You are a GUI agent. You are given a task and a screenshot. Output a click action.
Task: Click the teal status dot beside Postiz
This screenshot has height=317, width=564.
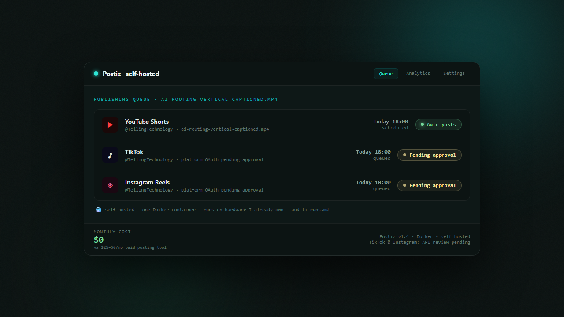pyautogui.click(x=96, y=74)
